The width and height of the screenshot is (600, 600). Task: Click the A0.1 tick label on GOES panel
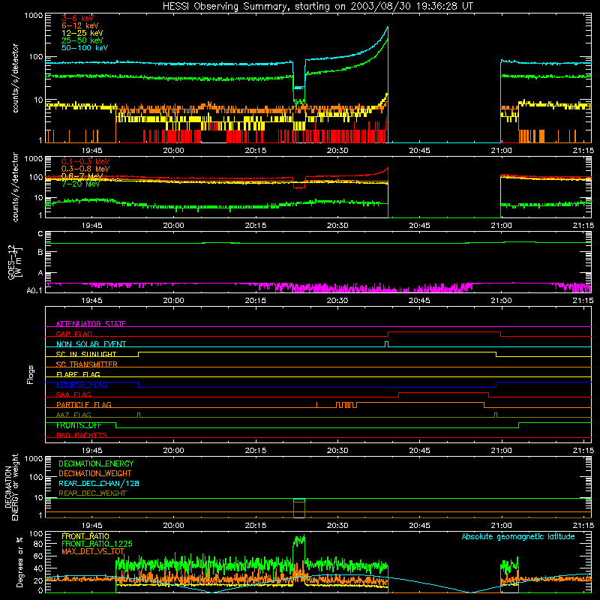click(34, 290)
